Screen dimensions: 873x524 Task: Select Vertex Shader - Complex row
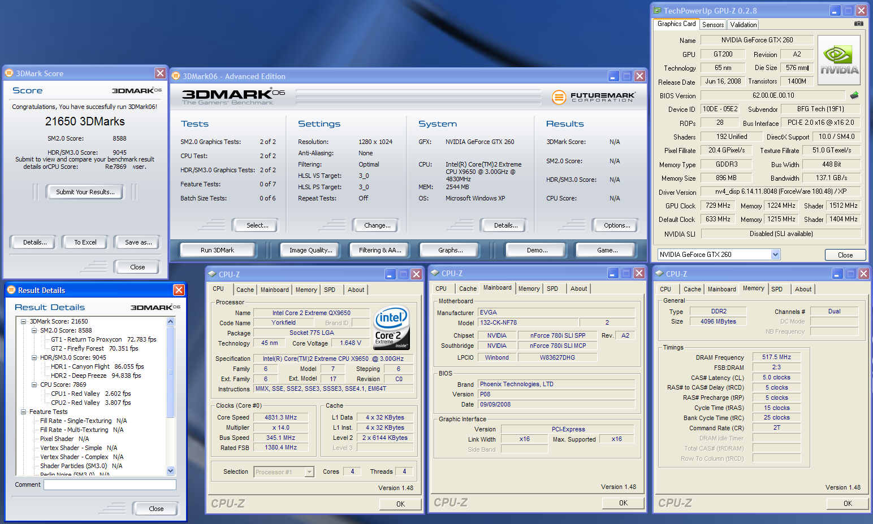(81, 457)
